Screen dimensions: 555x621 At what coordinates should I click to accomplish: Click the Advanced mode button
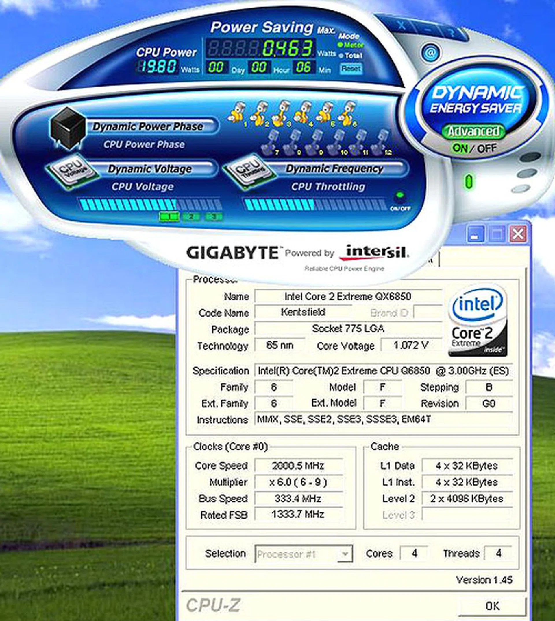(x=473, y=132)
